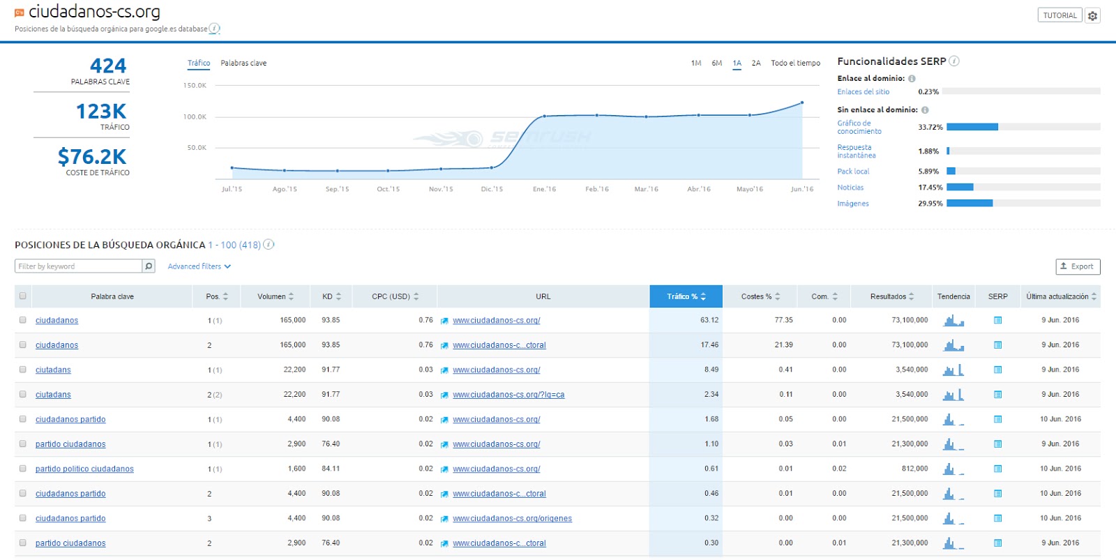Select the 2A time range

click(756, 63)
